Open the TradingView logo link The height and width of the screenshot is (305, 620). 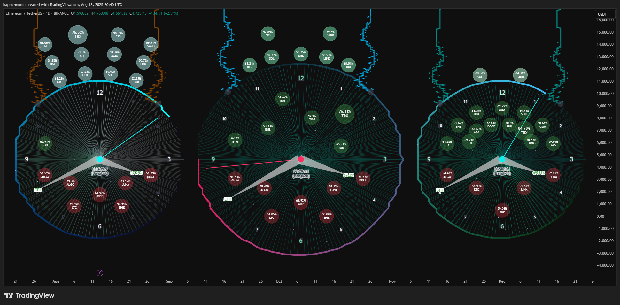point(29,295)
